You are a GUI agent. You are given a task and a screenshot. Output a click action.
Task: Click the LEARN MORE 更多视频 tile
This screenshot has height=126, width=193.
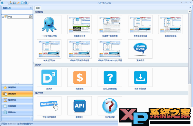pos(140,49)
